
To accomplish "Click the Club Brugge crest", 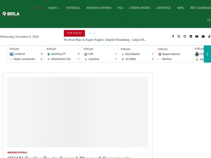I will pos(197,54).
